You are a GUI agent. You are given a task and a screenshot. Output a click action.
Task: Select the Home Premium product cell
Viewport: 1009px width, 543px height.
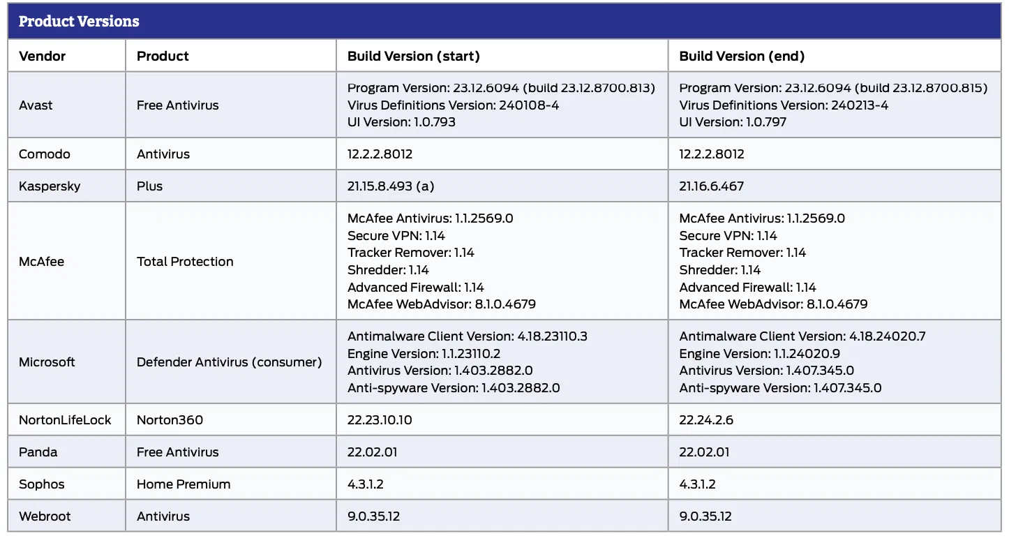(x=184, y=484)
